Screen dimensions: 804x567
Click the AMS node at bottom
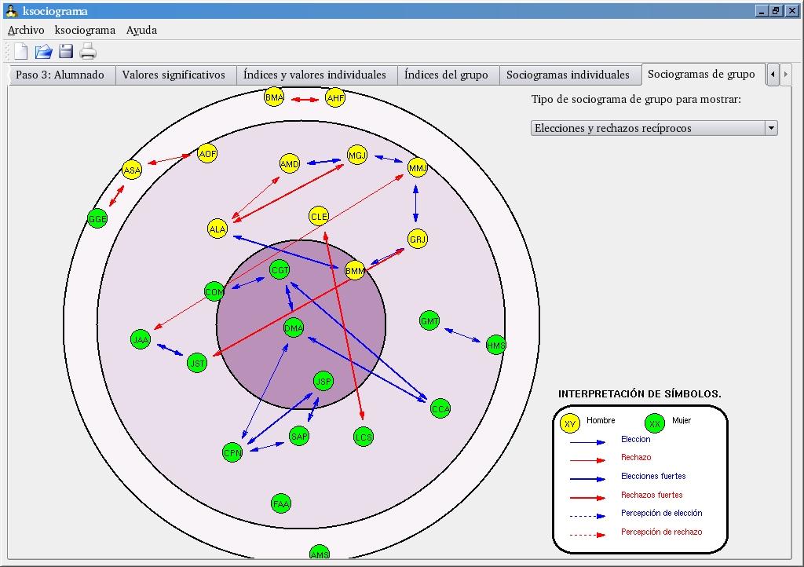pyautogui.click(x=320, y=553)
